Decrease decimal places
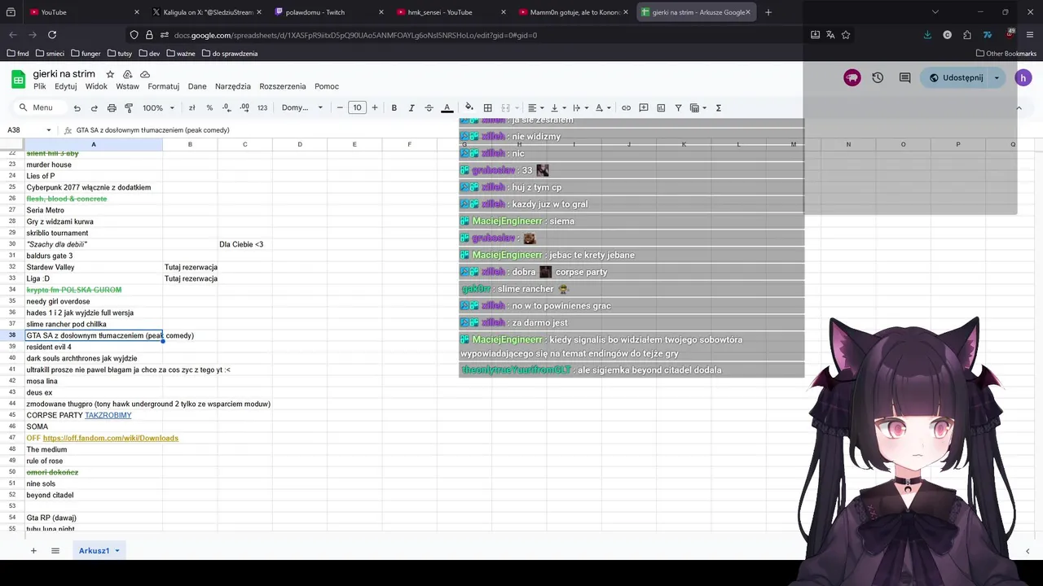Image resolution: width=1043 pixels, height=586 pixels. (227, 107)
